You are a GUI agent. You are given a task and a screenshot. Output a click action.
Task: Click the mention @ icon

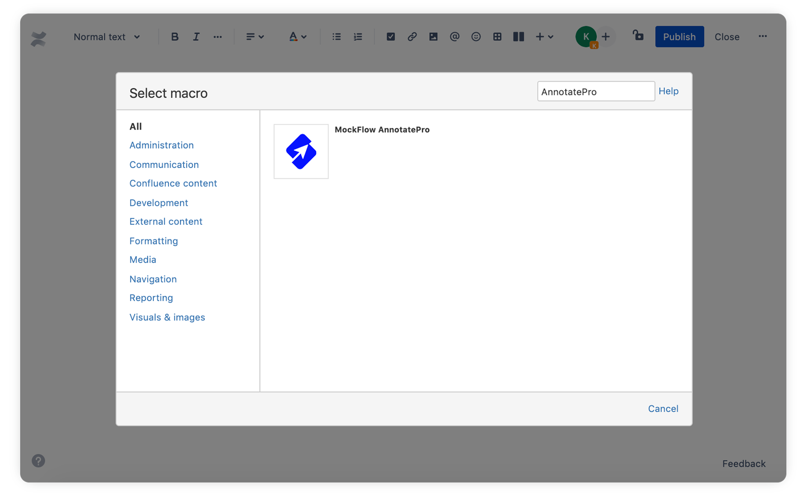[454, 37]
